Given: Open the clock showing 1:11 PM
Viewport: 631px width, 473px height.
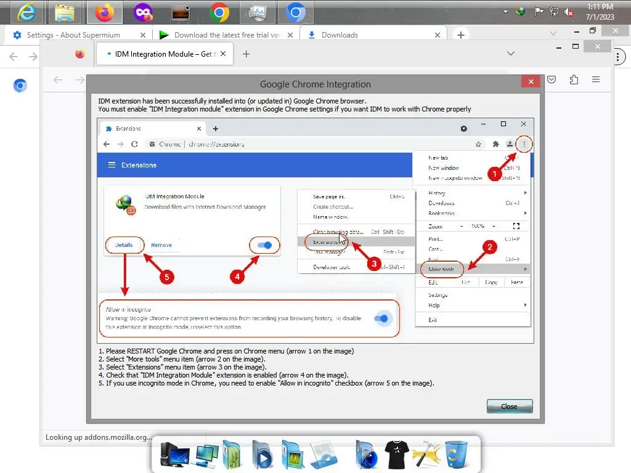Looking at the screenshot, I should [x=600, y=12].
